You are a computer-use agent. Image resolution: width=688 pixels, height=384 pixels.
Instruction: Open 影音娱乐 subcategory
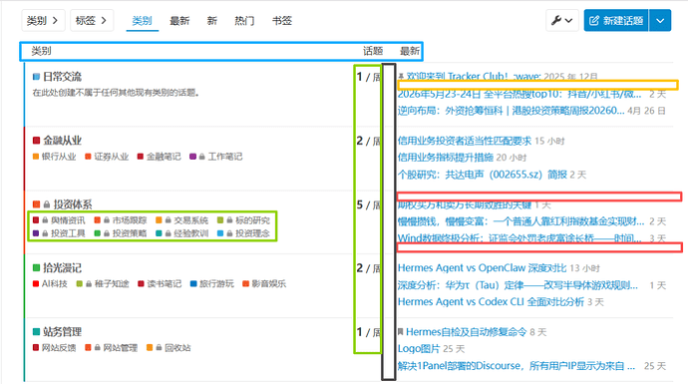click(x=264, y=284)
